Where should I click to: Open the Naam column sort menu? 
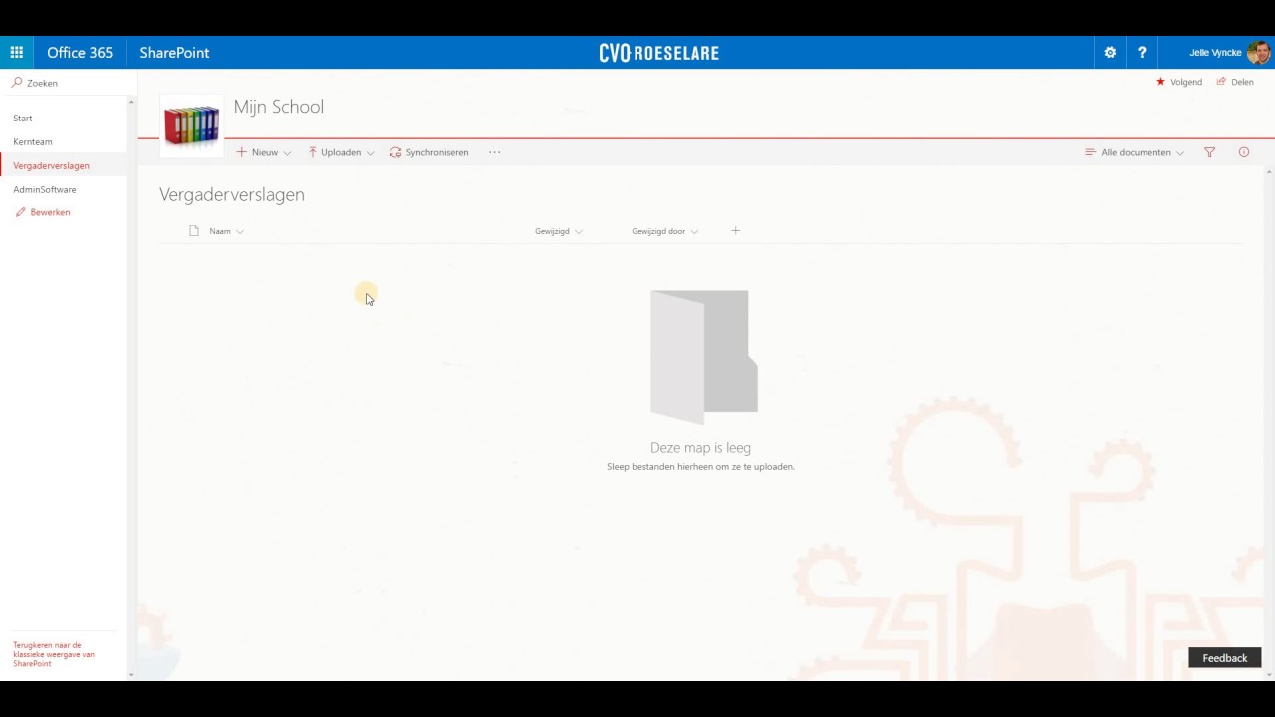point(226,231)
